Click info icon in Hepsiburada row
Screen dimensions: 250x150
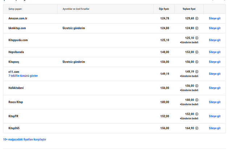(197, 52)
